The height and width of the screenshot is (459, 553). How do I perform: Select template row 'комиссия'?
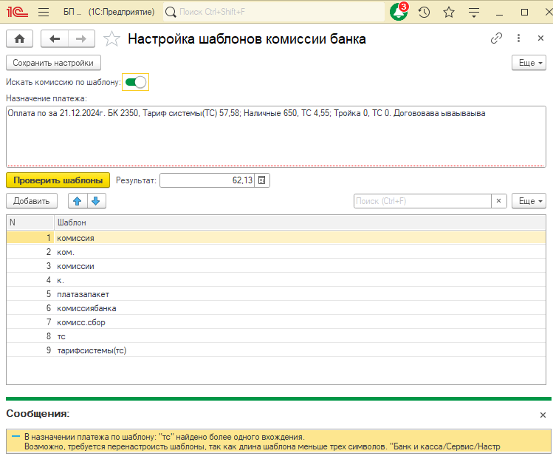pos(276,238)
